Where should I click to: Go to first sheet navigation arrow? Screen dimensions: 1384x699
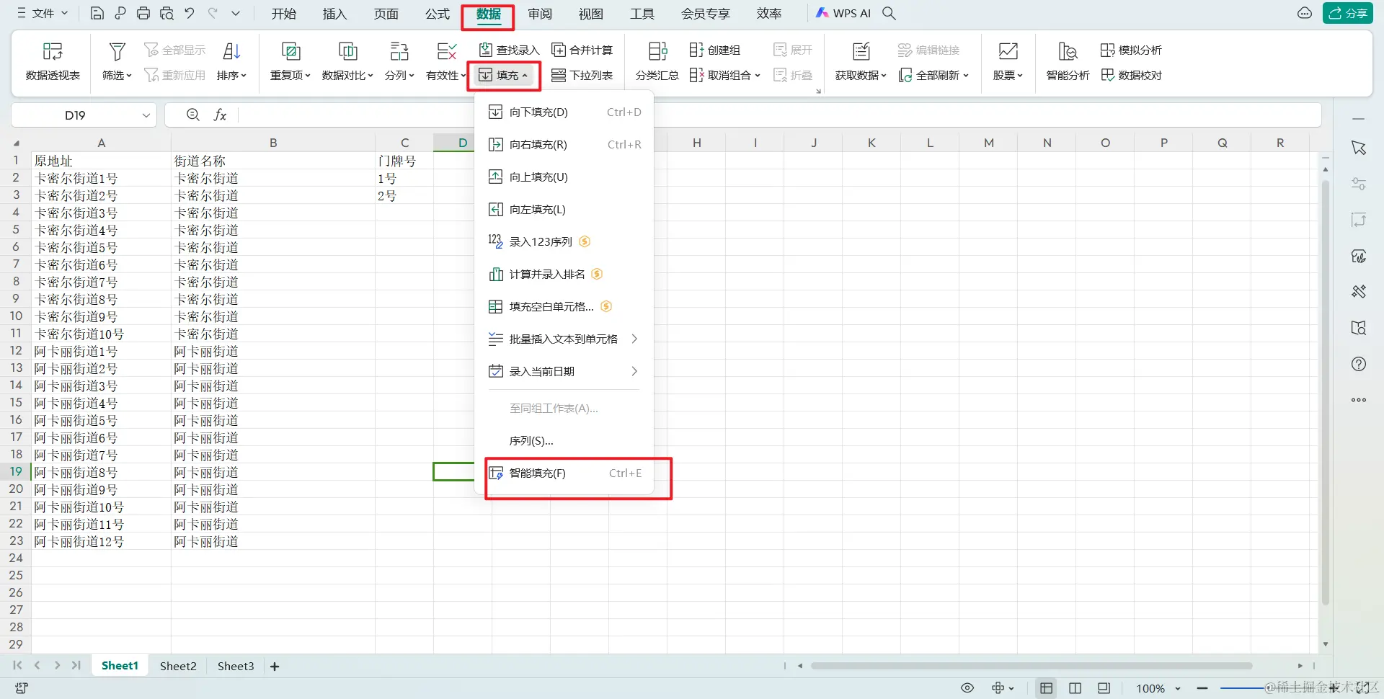(17, 666)
